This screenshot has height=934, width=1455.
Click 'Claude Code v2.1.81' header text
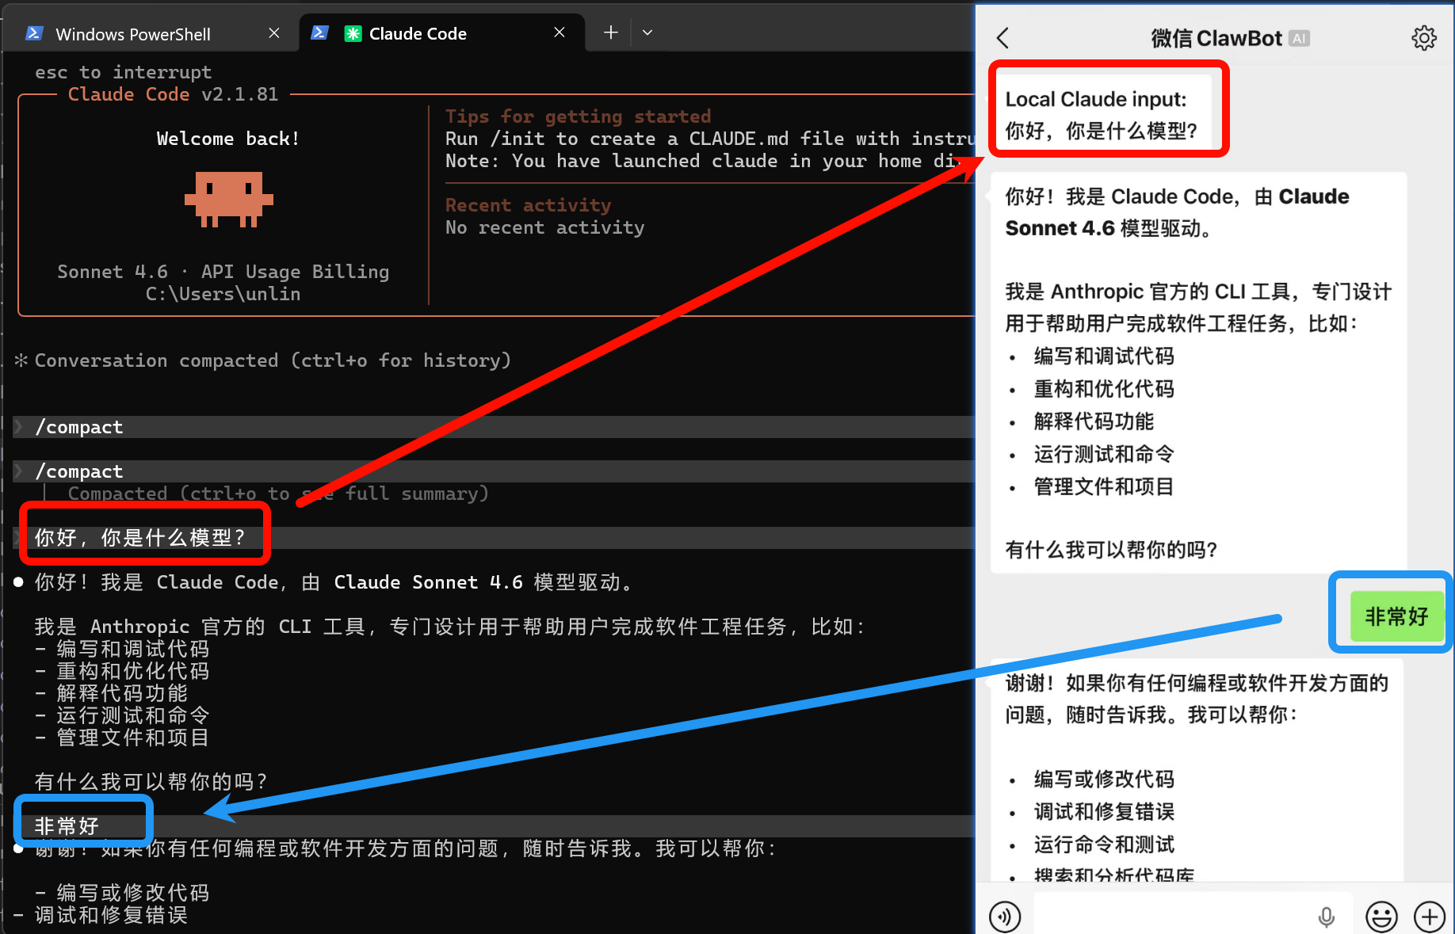tap(174, 94)
